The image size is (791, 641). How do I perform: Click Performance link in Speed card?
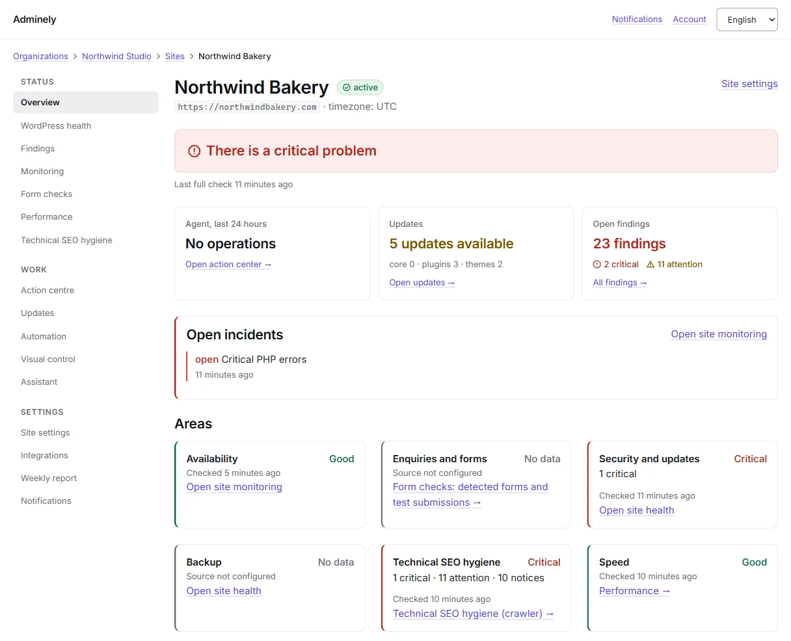coord(635,591)
